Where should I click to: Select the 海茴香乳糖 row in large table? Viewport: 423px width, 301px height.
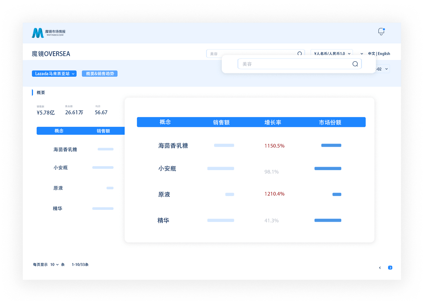click(x=173, y=146)
